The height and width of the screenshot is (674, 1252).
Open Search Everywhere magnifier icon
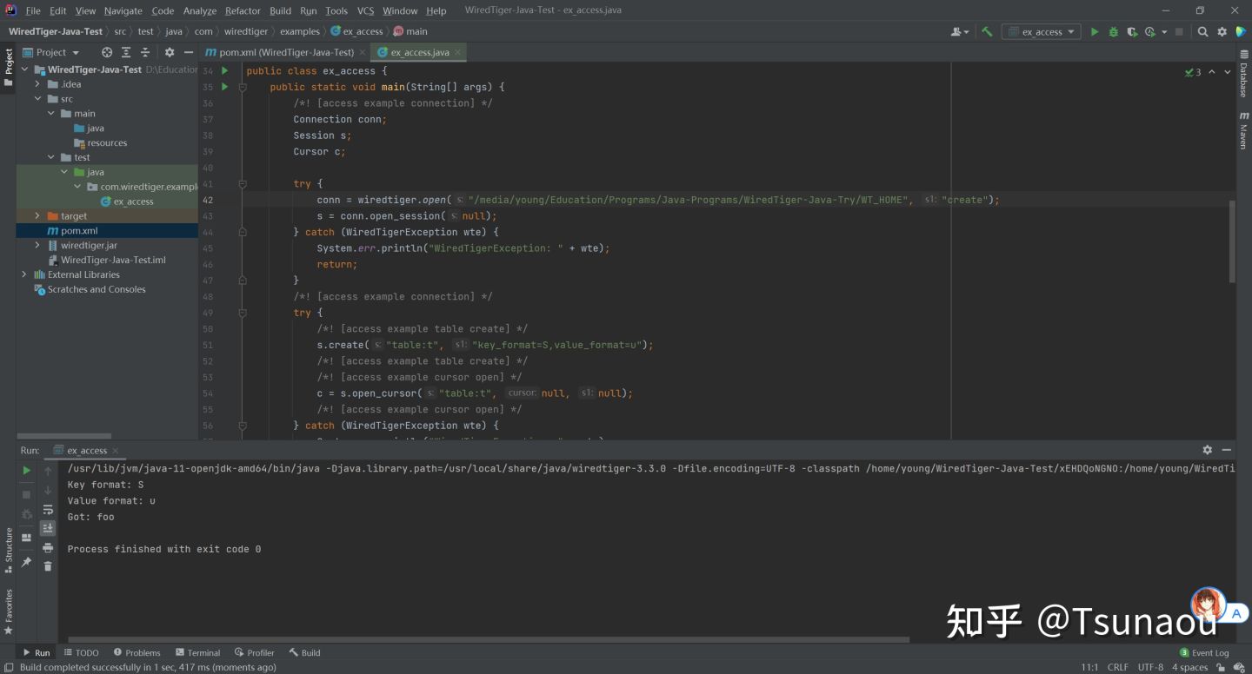[1203, 31]
